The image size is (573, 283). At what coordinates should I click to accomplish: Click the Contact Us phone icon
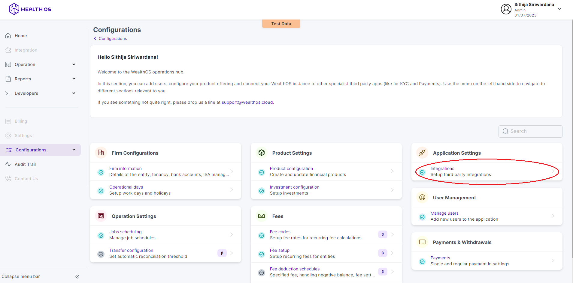[x=8, y=179]
